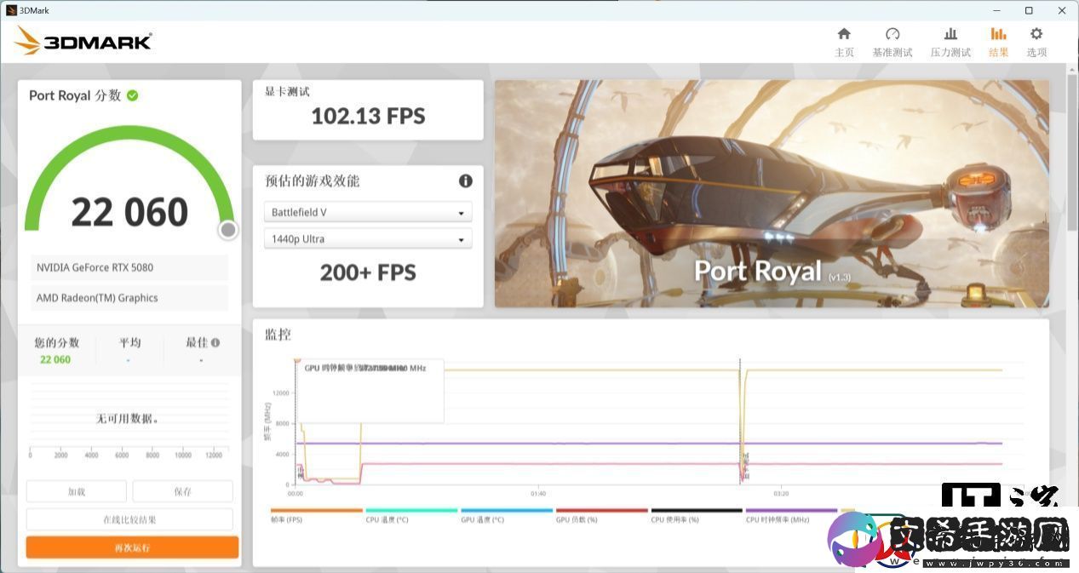Viewport: 1079px width, 573px height.
Task: Go to the 主页 home tab
Action: click(x=844, y=42)
